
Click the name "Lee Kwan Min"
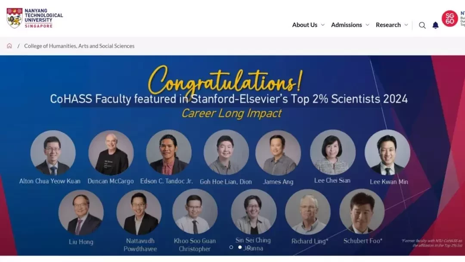point(389,181)
